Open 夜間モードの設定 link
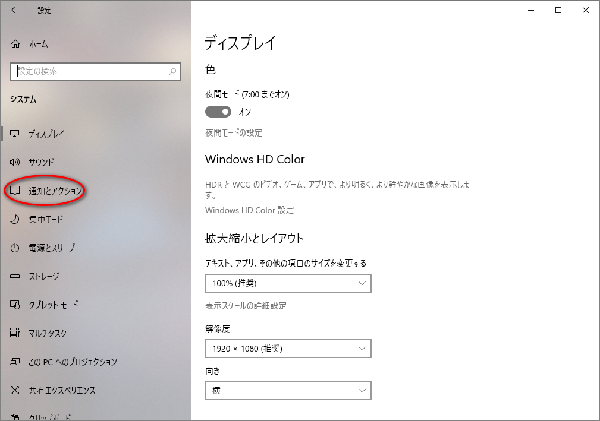 pyautogui.click(x=234, y=133)
